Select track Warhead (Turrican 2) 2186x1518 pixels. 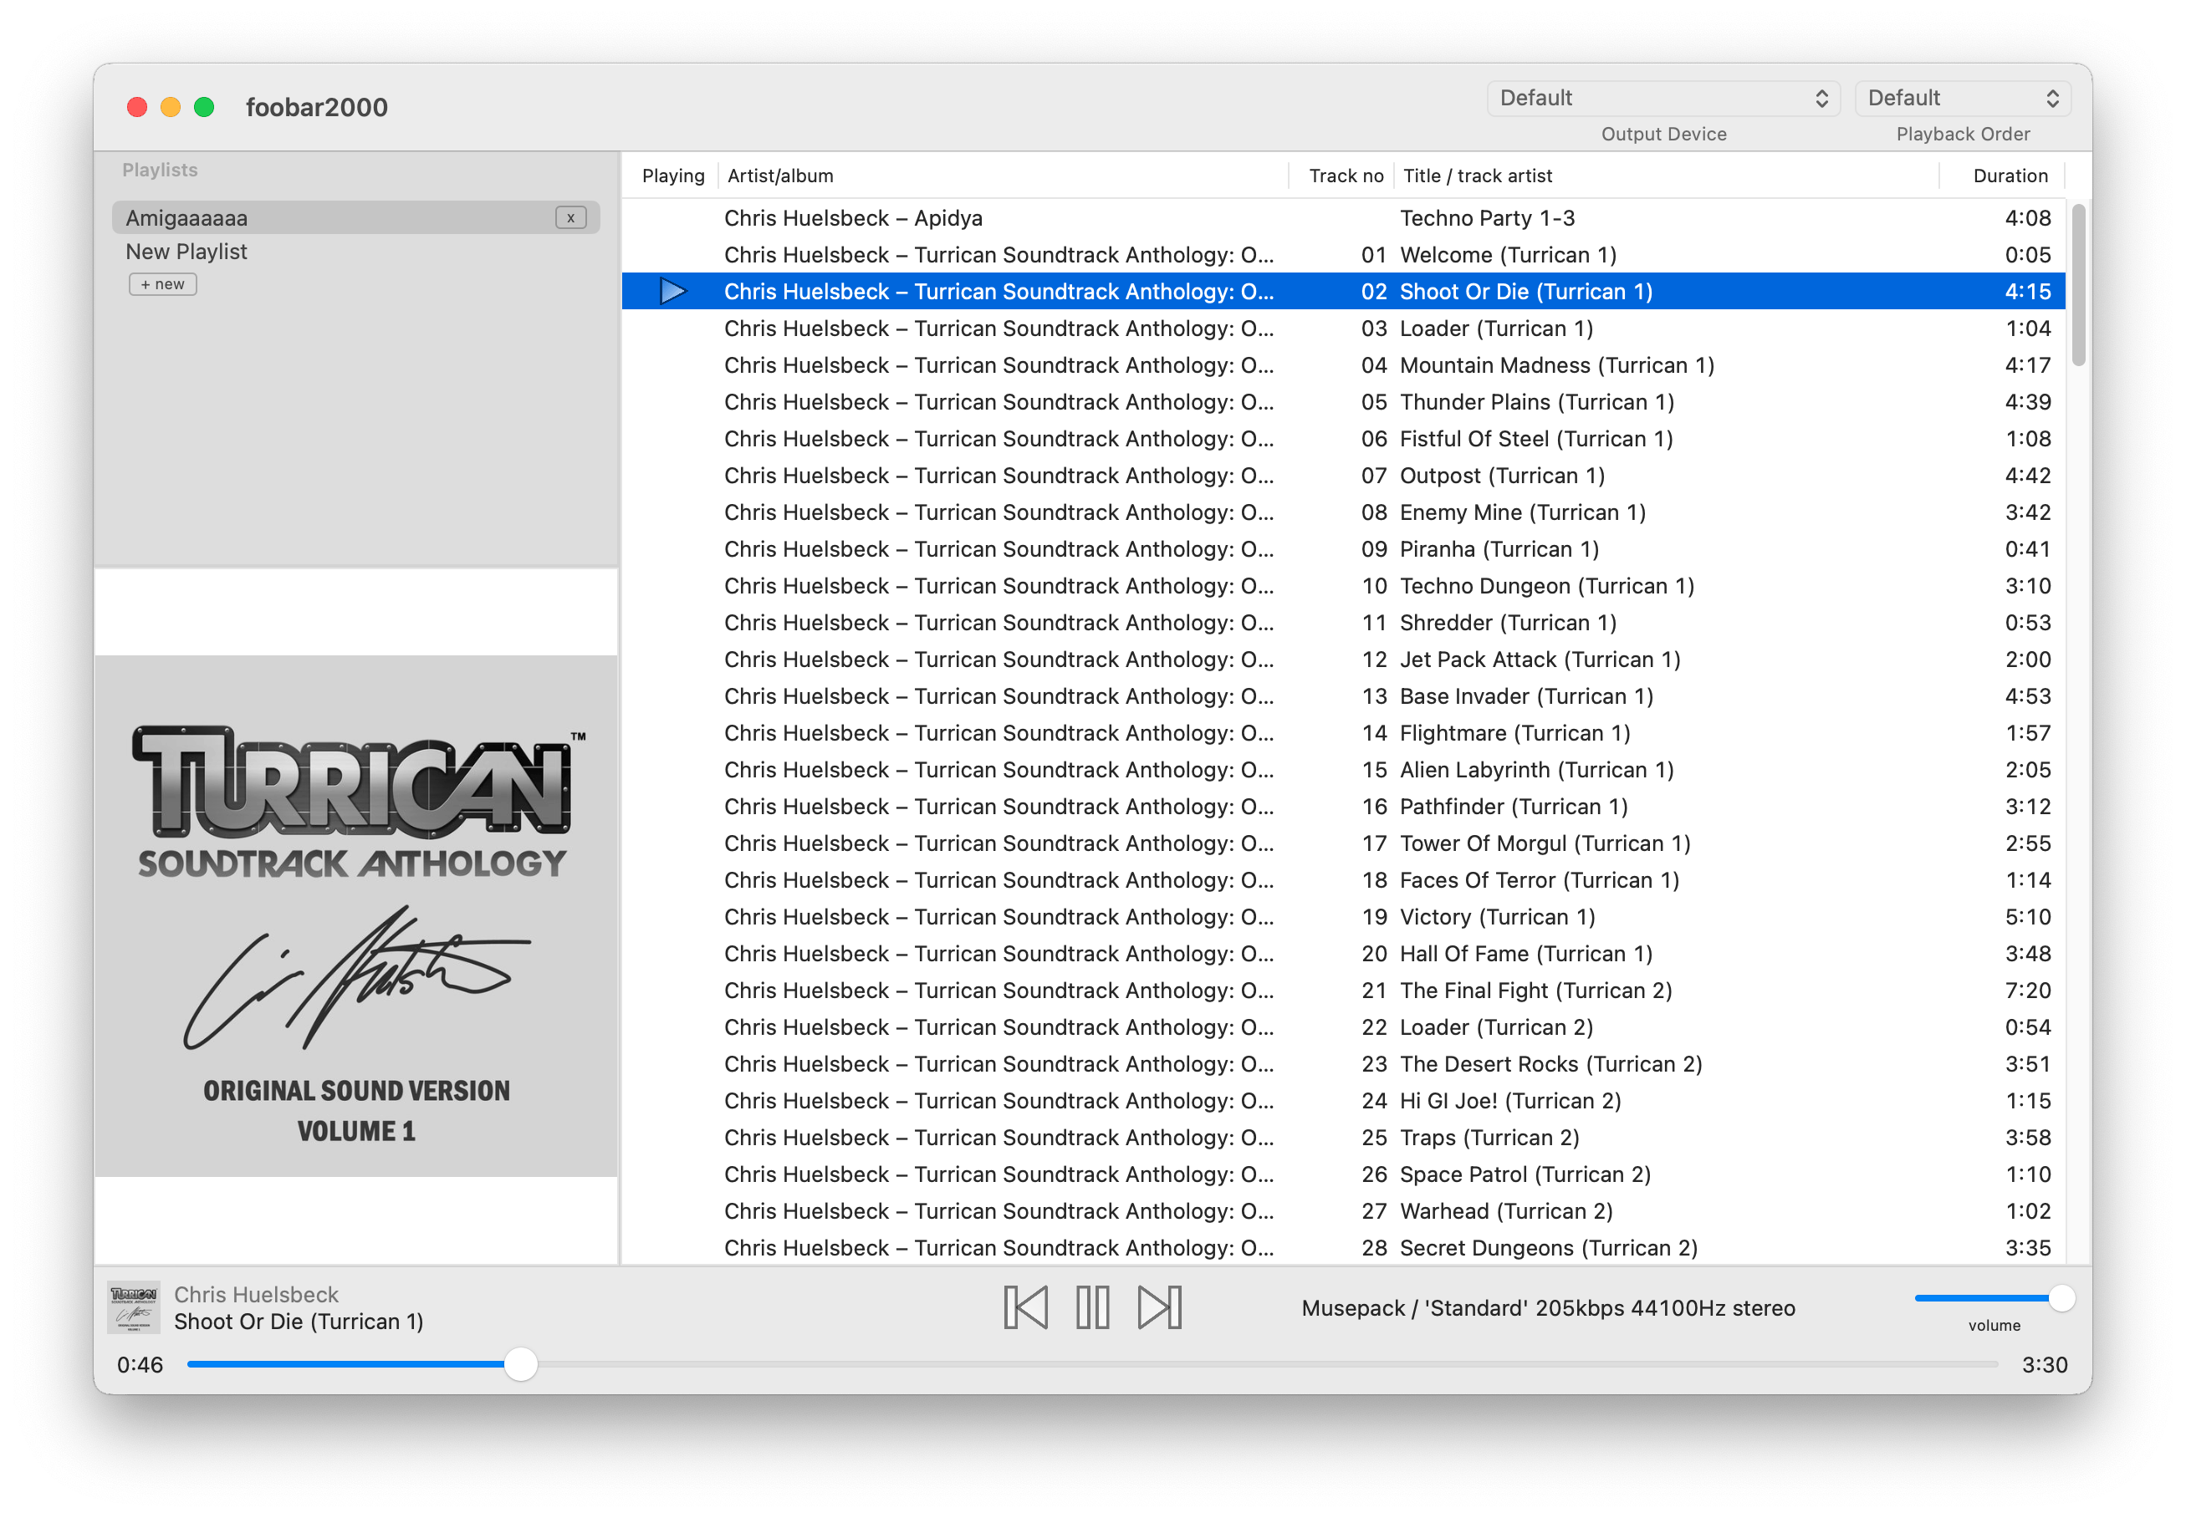1343,1210
